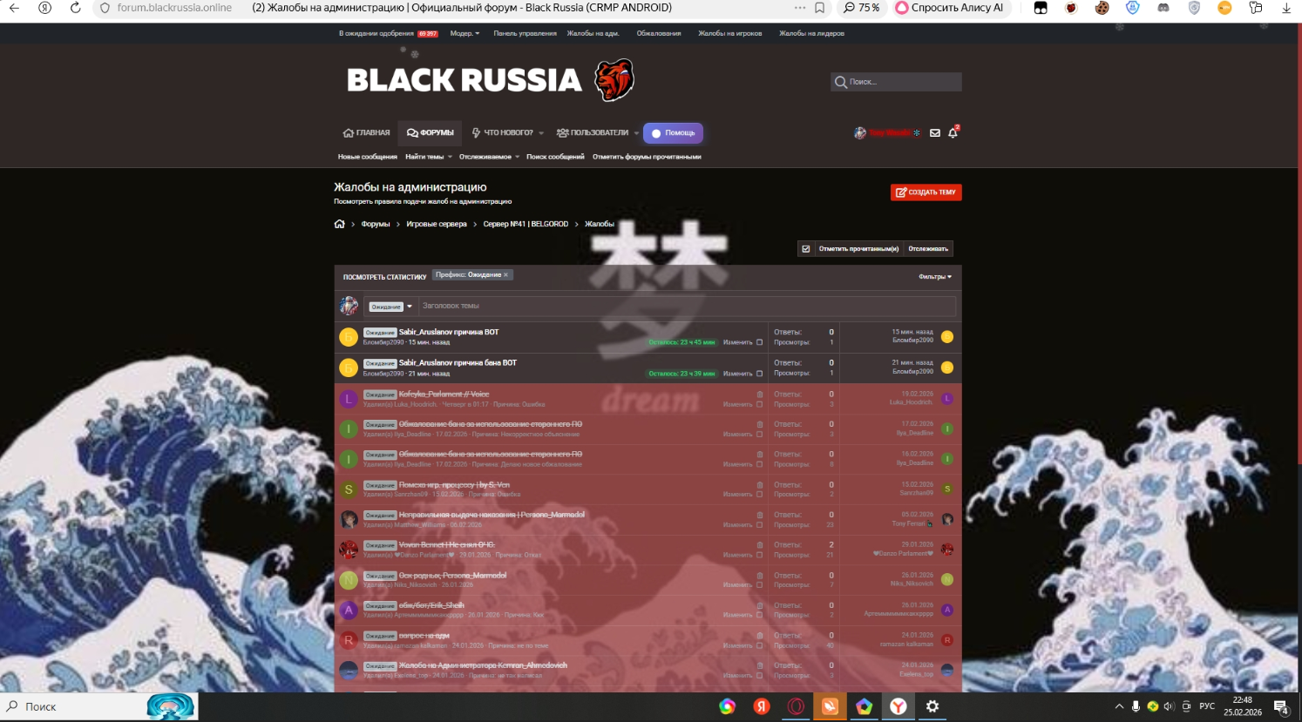1302x722 pixels.
Task: Click the СОЗДАТЬ ТЕМУ button
Action: [x=926, y=192]
